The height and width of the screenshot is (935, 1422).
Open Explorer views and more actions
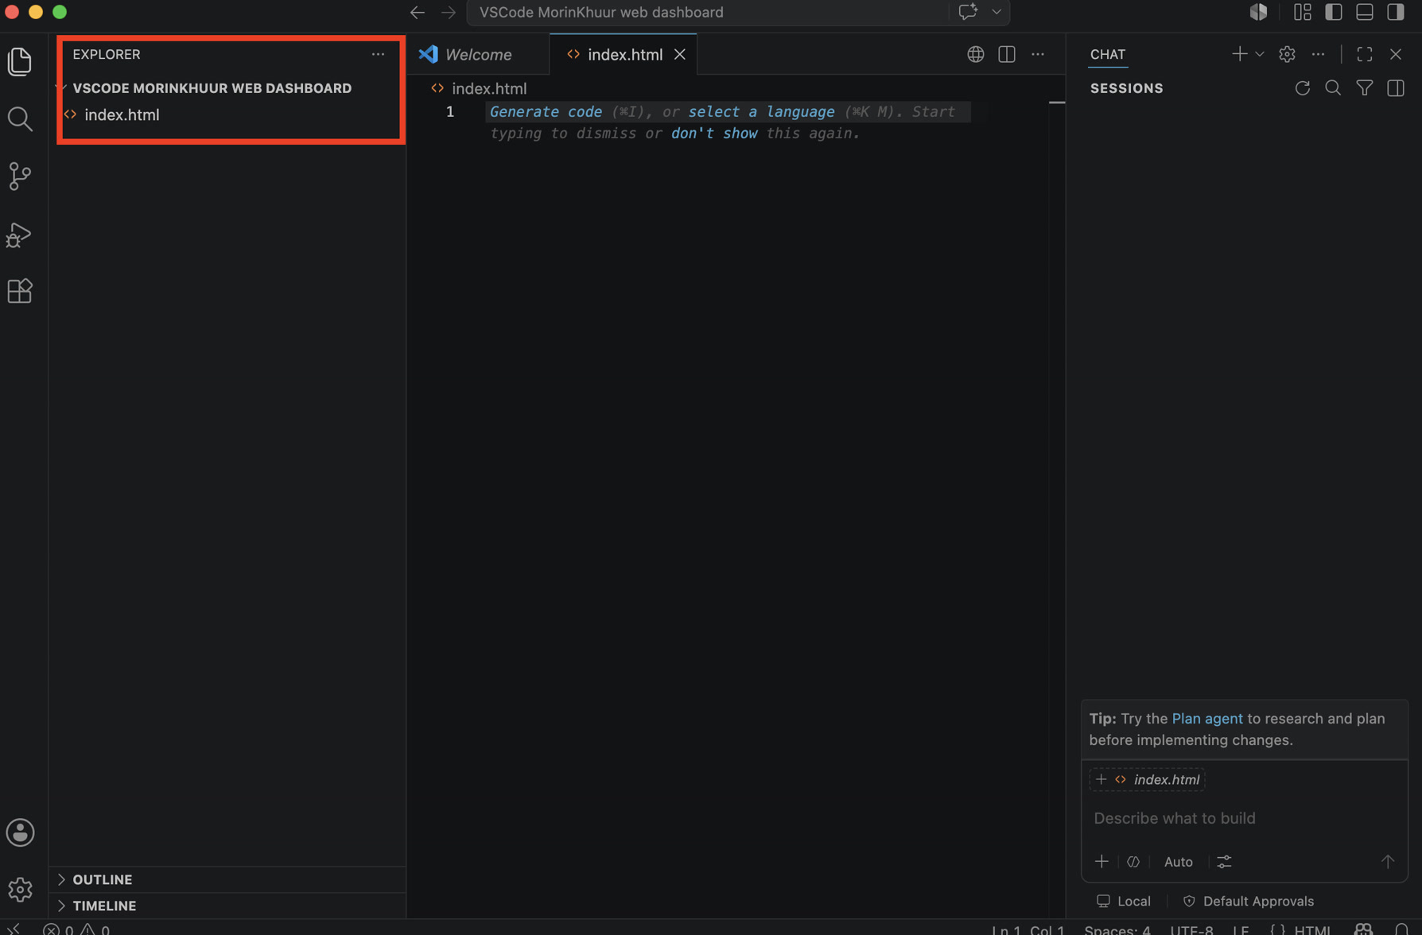[x=378, y=54]
